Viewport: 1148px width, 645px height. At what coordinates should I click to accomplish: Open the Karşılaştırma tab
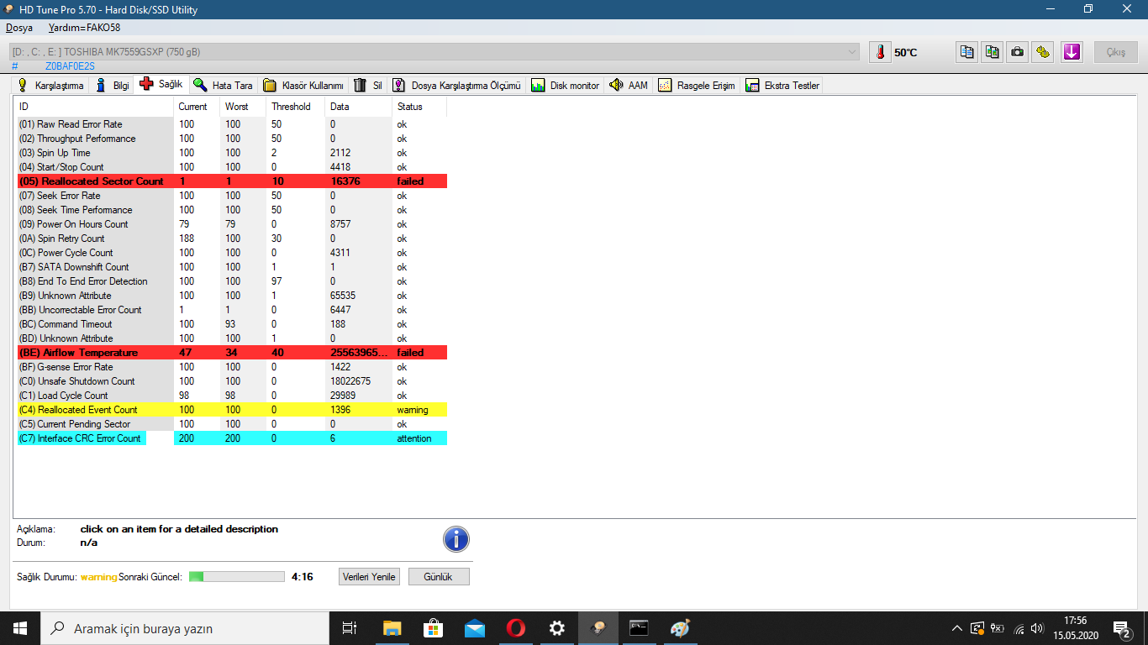click(50, 86)
